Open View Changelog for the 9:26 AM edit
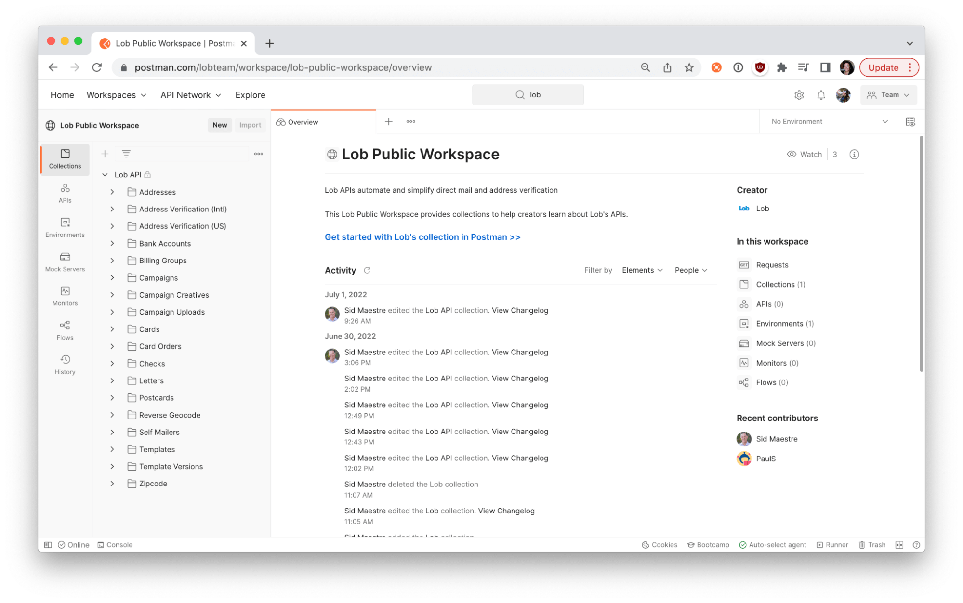Viewport: 963px width, 603px height. pos(520,311)
